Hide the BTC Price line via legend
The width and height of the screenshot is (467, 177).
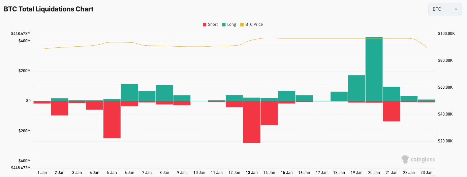coord(254,25)
